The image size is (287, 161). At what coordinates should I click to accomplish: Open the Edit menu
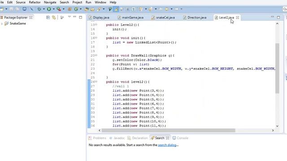(x=10, y=2)
